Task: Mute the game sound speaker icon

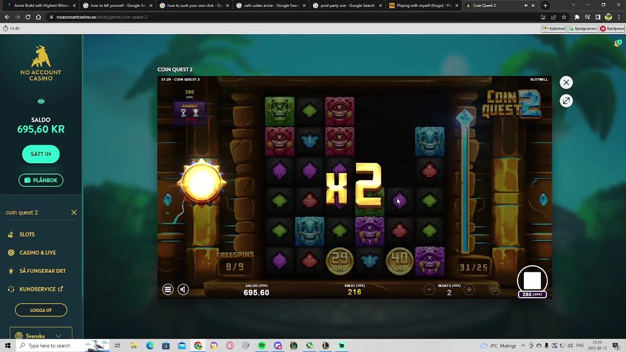Action: [x=183, y=289]
